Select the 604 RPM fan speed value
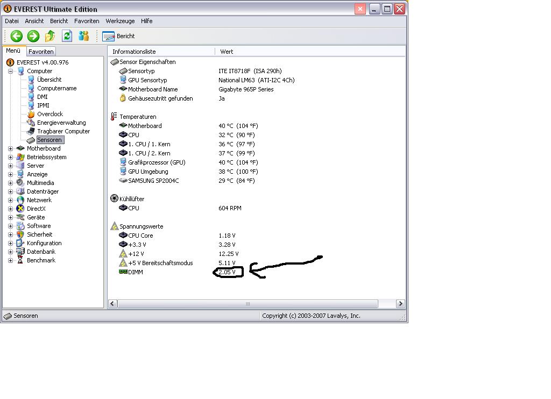 (x=230, y=208)
